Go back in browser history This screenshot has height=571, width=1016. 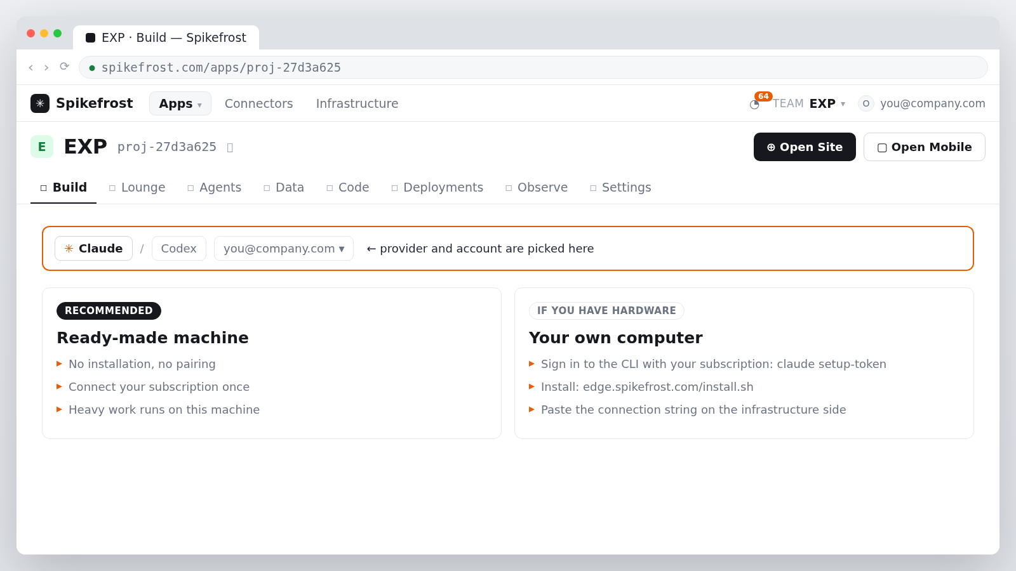pyautogui.click(x=30, y=67)
